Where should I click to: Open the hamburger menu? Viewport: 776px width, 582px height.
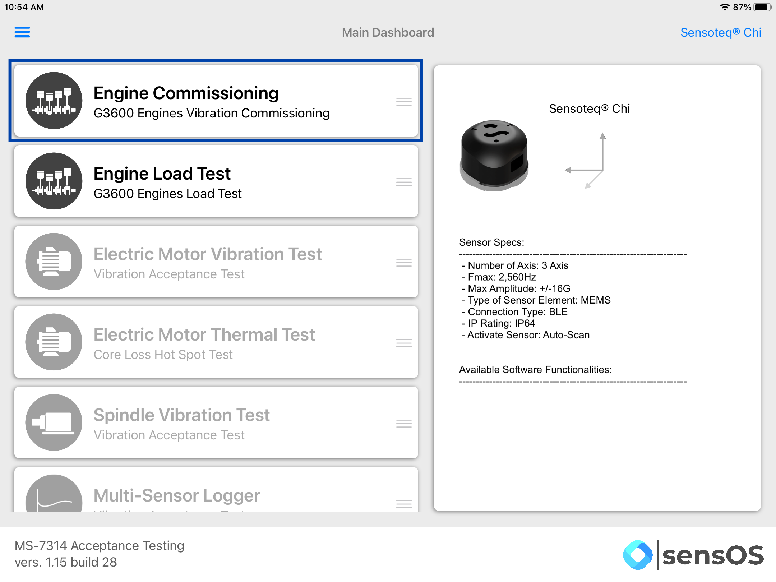click(22, 32)
